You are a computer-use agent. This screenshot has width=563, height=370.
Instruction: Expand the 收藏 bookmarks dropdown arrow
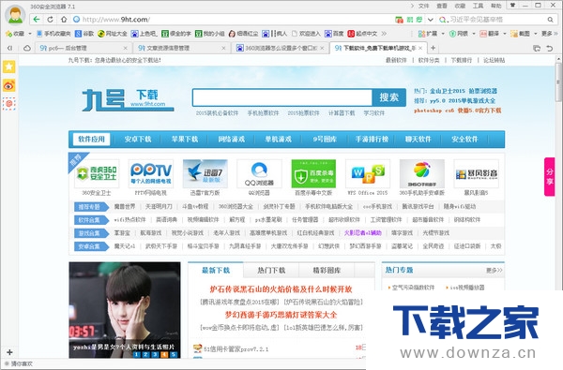coord(30,34)
